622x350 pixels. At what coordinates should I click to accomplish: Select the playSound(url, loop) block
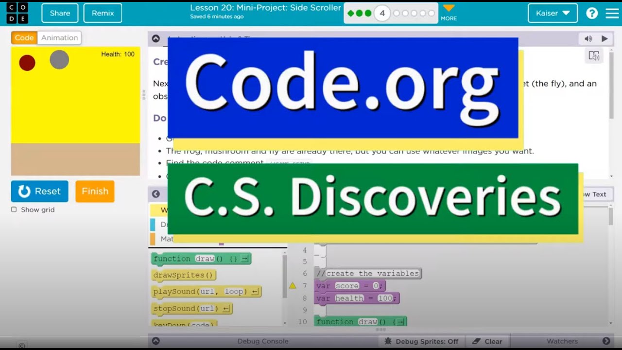(x=207, y=292)
